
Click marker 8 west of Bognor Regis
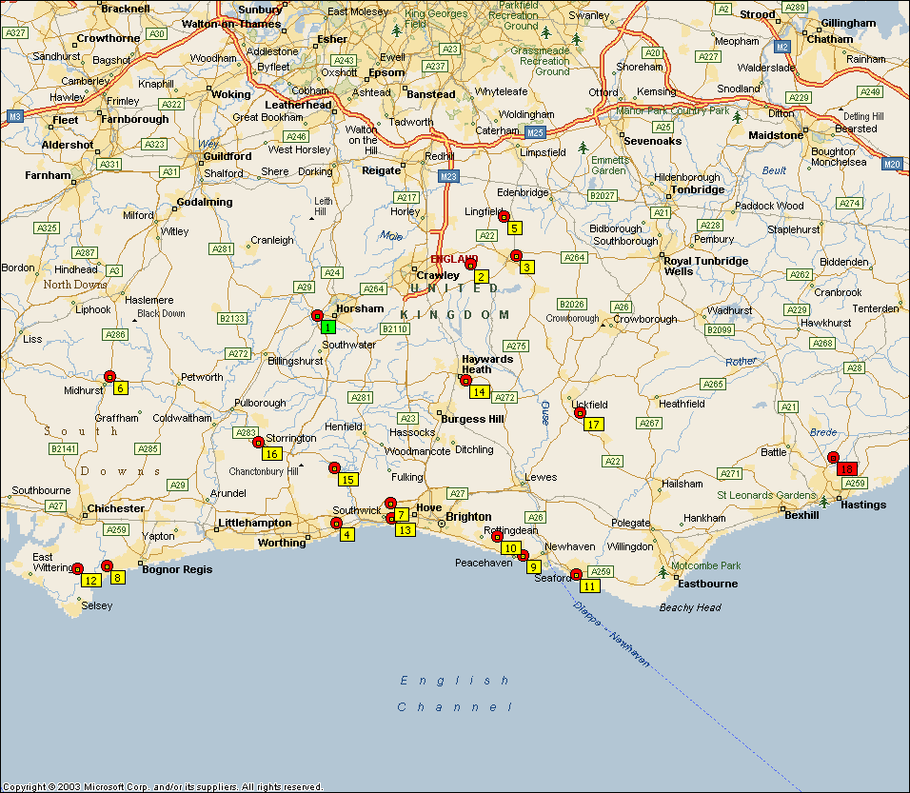pos(117,577)
